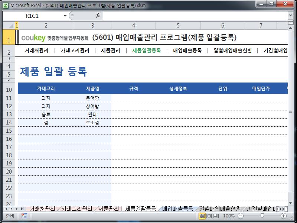Click the 규격 column header cell
Image resolution: width=297 pixels, height=223 pixels.
(134, 88)
